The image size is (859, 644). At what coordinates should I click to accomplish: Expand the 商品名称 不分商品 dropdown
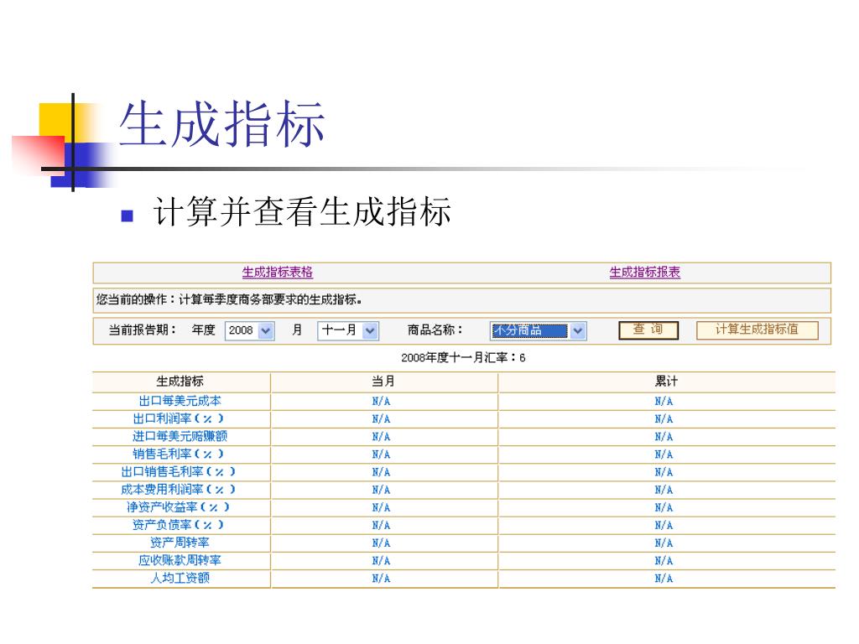point(538,330)
